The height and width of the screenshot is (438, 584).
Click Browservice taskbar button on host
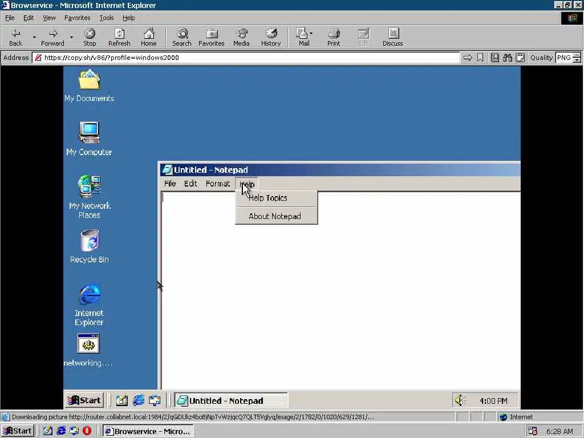(148, 431)
